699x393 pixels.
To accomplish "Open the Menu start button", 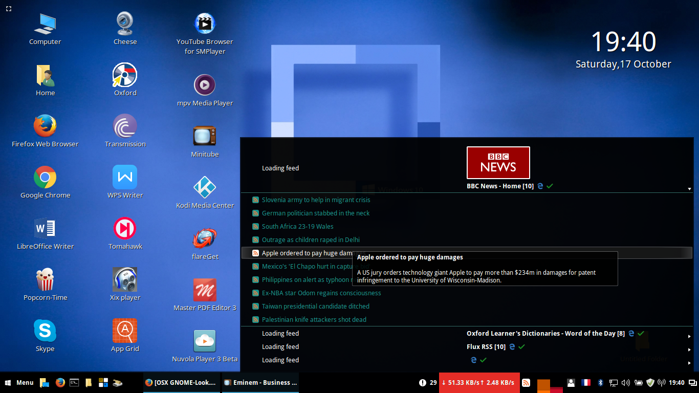I will (19, 382).
